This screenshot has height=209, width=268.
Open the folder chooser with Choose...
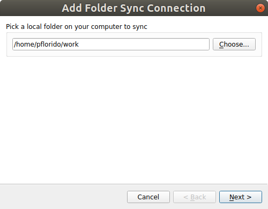click(234, 44)
